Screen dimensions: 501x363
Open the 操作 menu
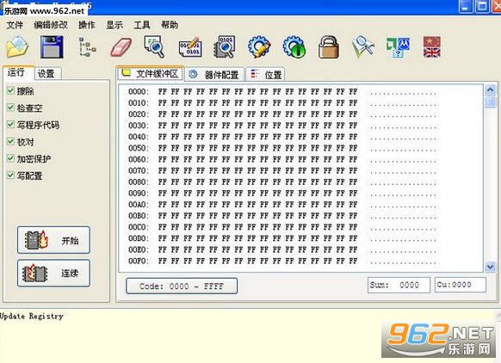(87, 25)
